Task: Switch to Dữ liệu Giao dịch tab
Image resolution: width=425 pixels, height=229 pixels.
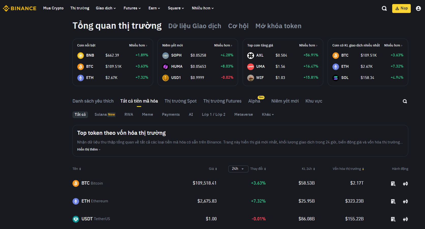Action: [x=195, y=26]
